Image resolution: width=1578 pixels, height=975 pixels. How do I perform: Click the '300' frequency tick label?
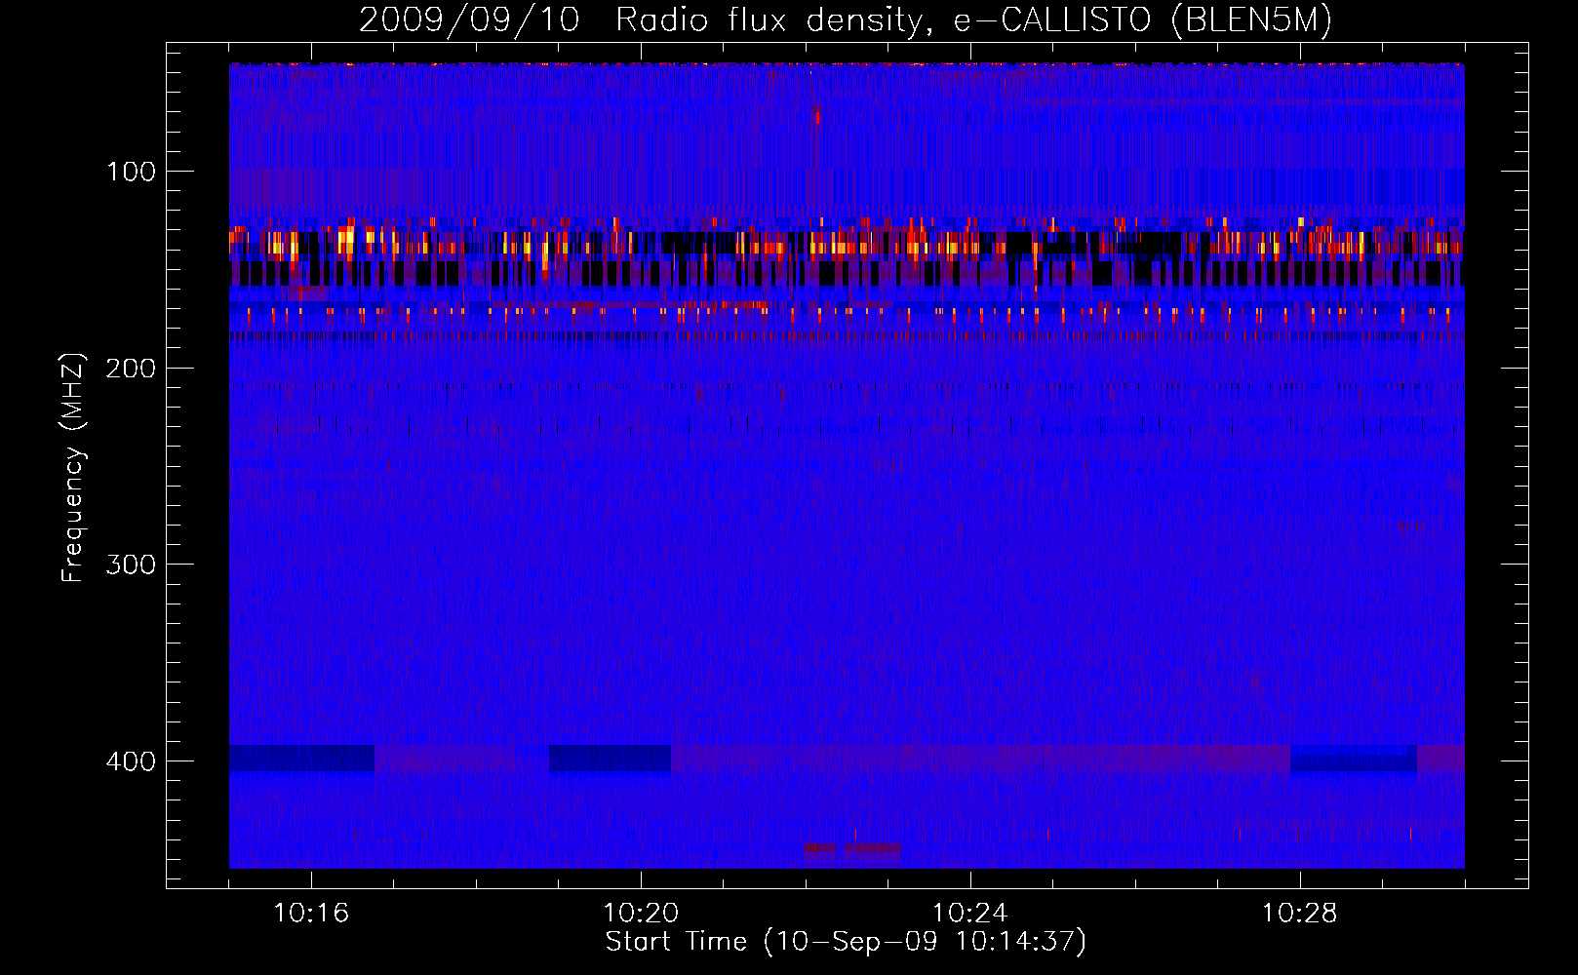[131, 565]
